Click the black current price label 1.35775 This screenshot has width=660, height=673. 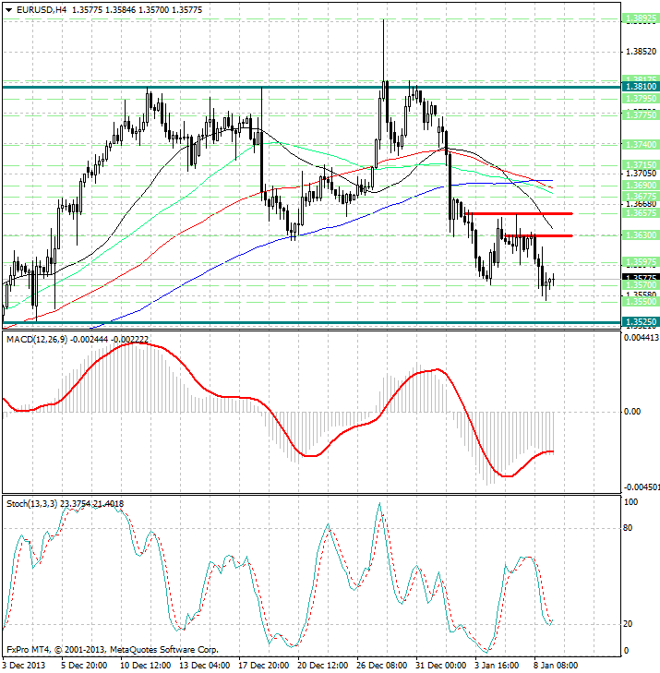(x=640, y=277)
